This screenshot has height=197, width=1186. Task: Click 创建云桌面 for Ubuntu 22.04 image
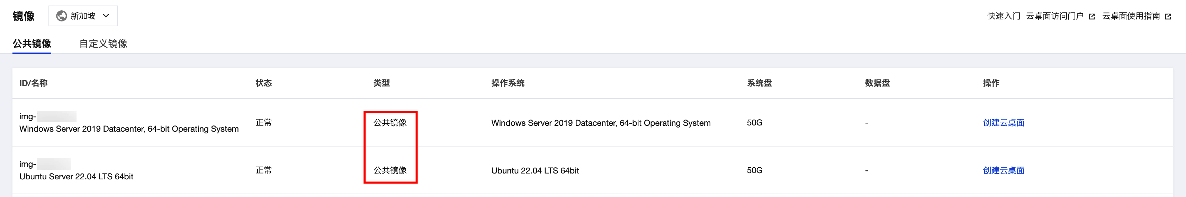[1004, 170]
